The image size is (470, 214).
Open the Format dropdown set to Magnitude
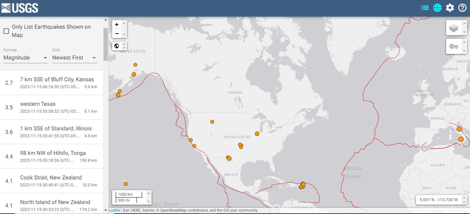click(x=26, y=58)
